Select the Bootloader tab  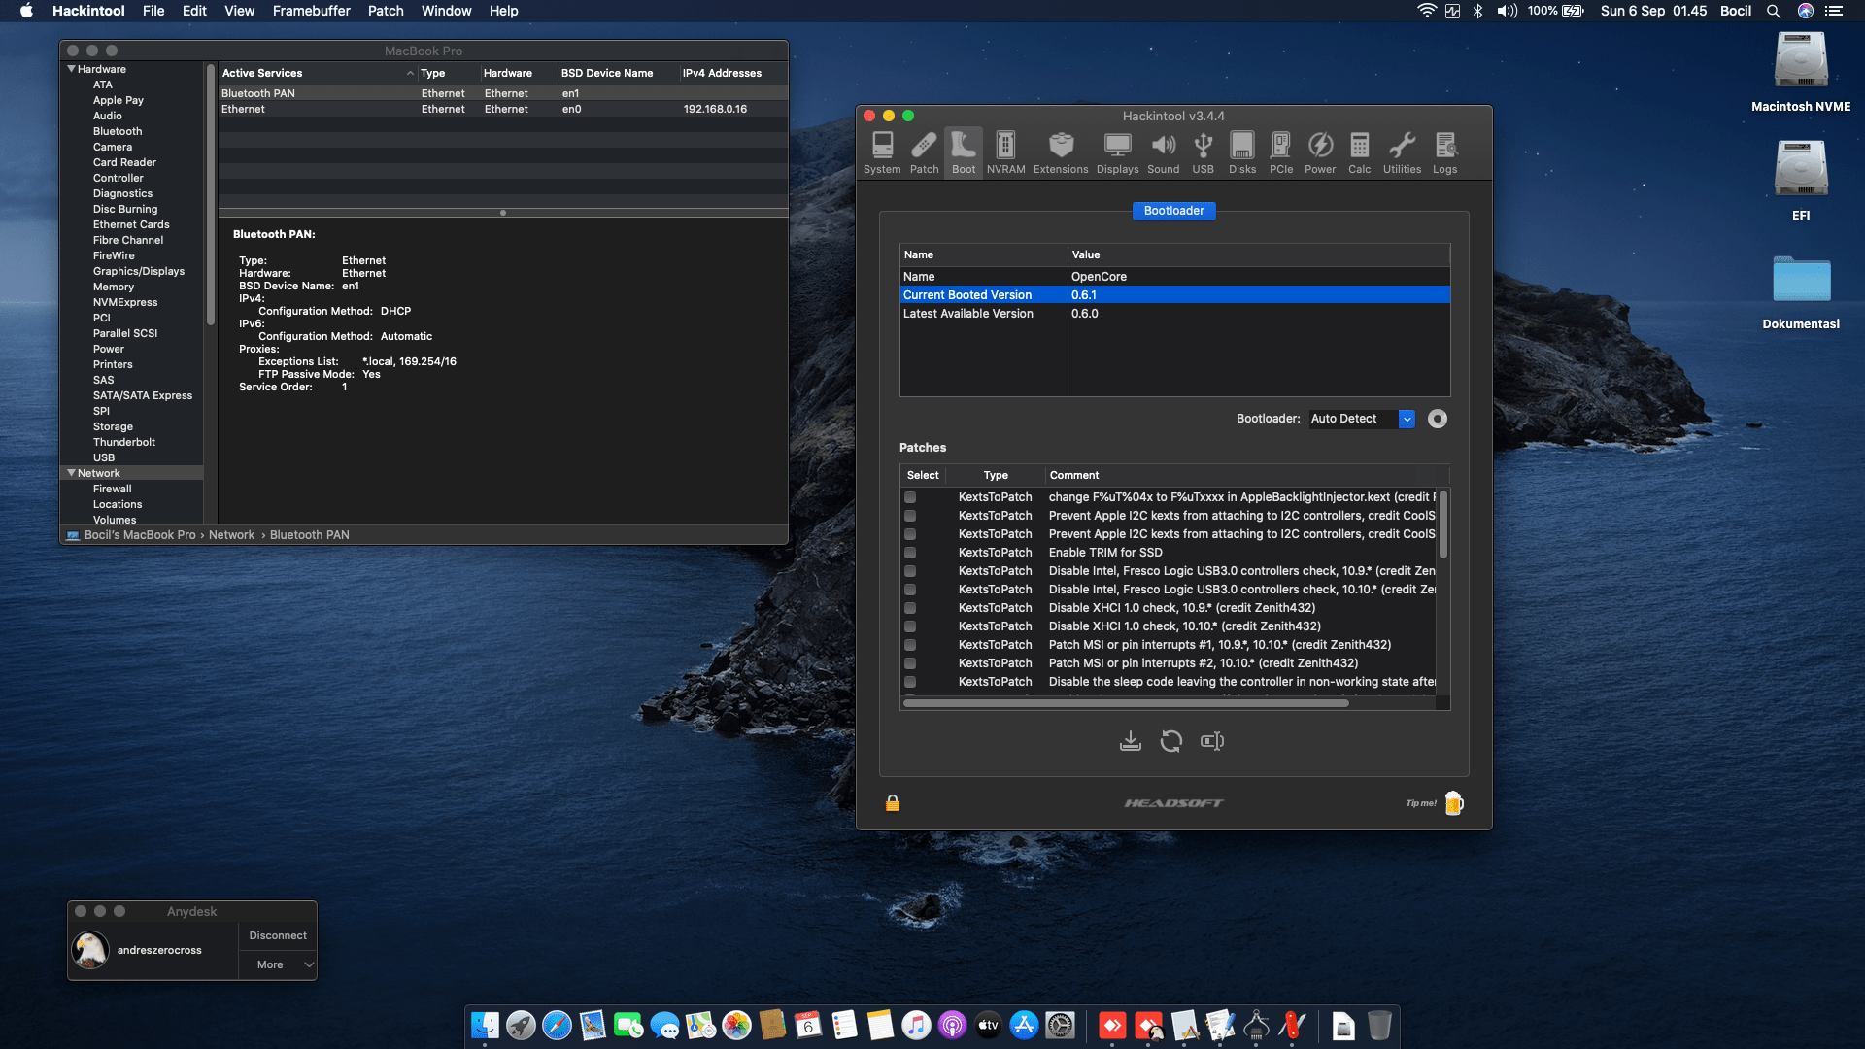point(1173,211)
